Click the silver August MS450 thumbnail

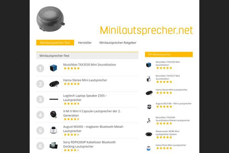[x=53, y=130]
